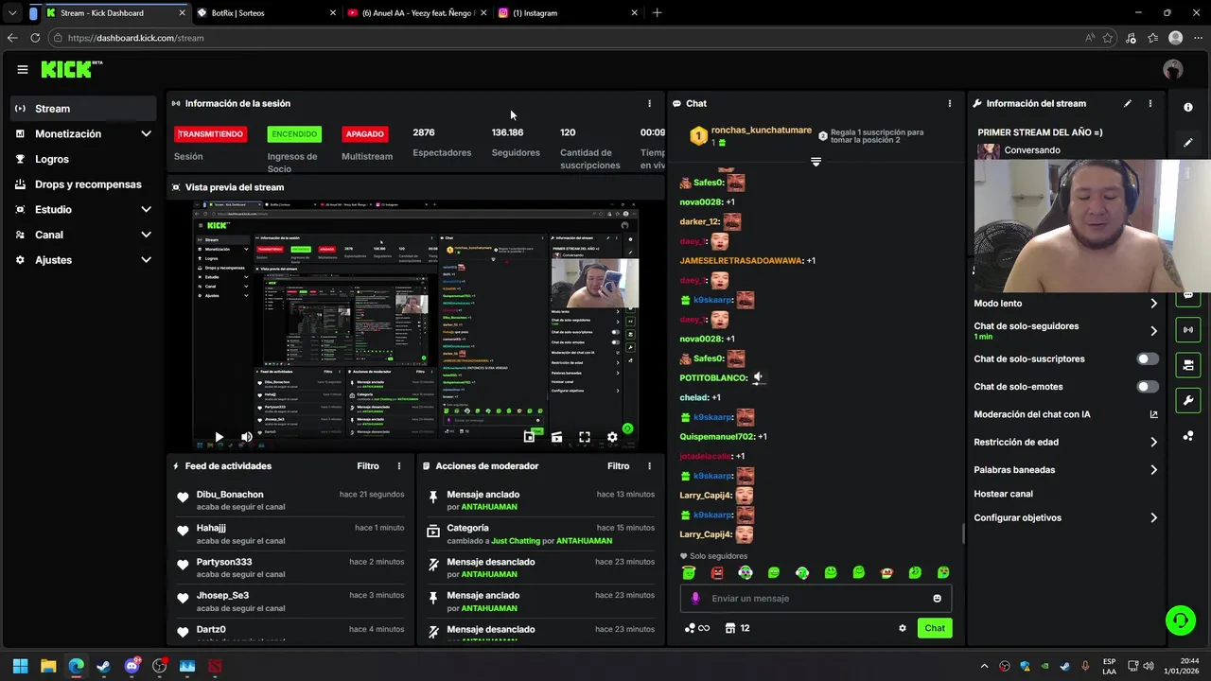Screen dimensions: 1211x681
Task: Open the hamburger menu next to the Kick logo
Action: [22, 69]
